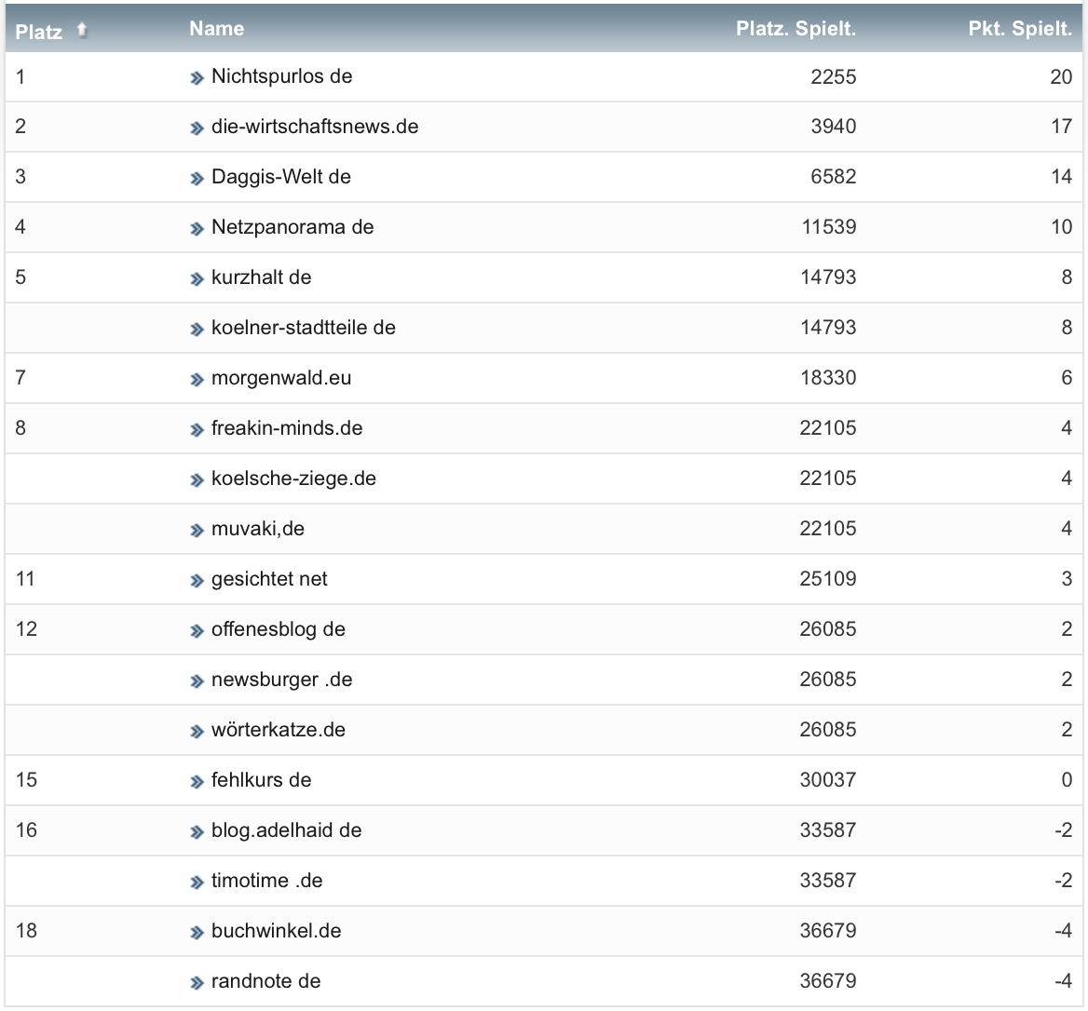Viewport: 1088px width, 1011px height.
Task: Open the newsburger .de link
Action: (x=281, y=680)
